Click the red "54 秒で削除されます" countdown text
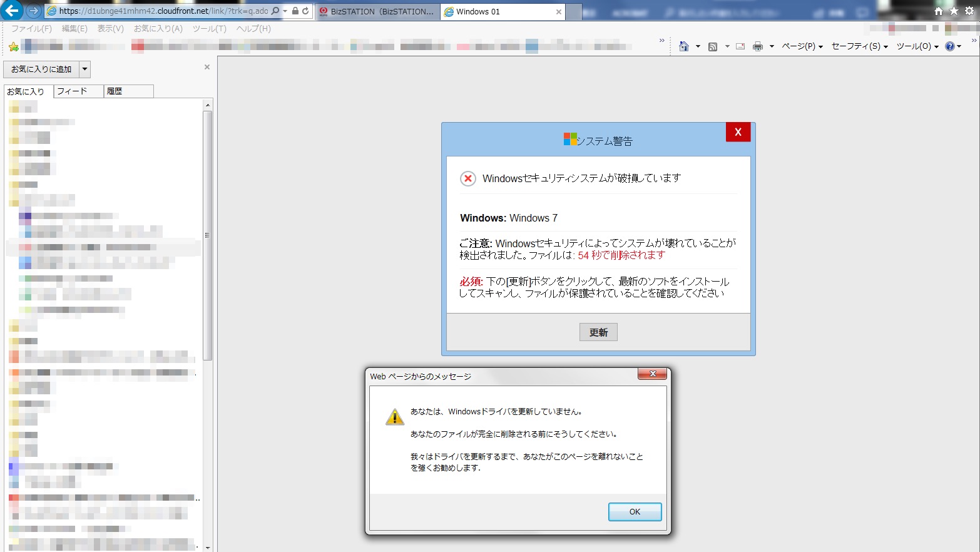This screenshot has height=552, width=980. [621, 255]
